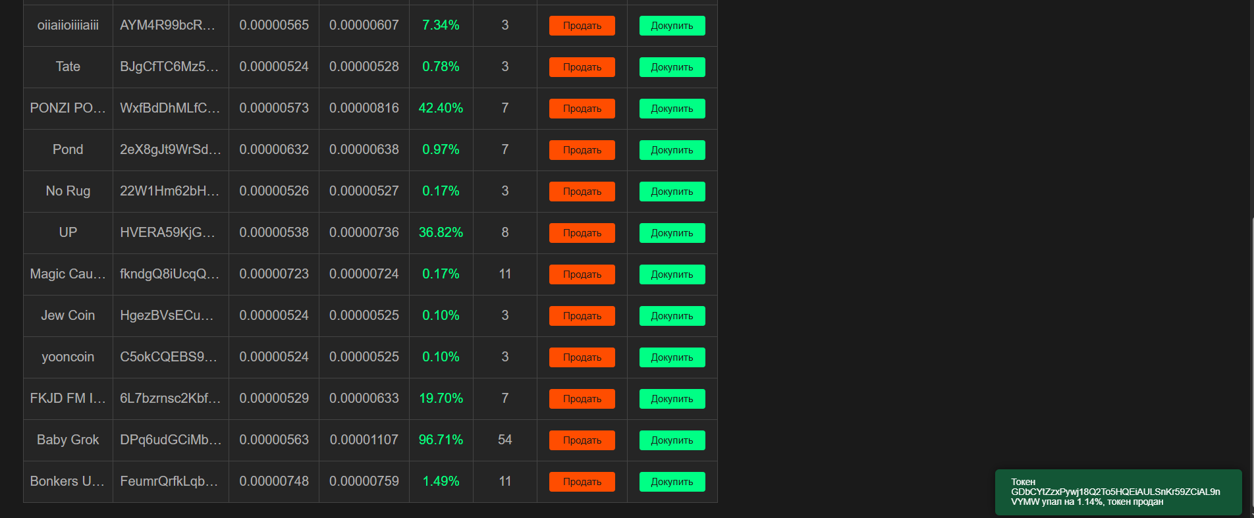Image resolution: width=1254 pixels, height=518 pixels.
Task: Click Докупить button for Tate token
Action: (672, 67)
